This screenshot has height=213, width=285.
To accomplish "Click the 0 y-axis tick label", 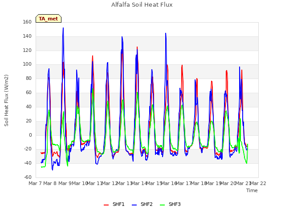I will [x=30, y=135].
